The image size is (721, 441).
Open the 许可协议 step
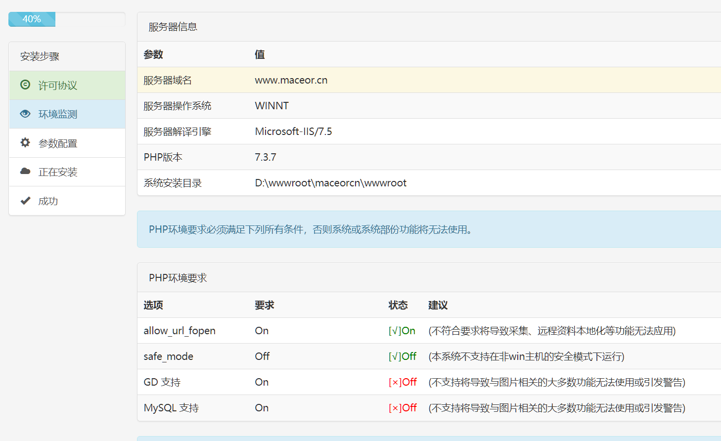coord(67,86)
